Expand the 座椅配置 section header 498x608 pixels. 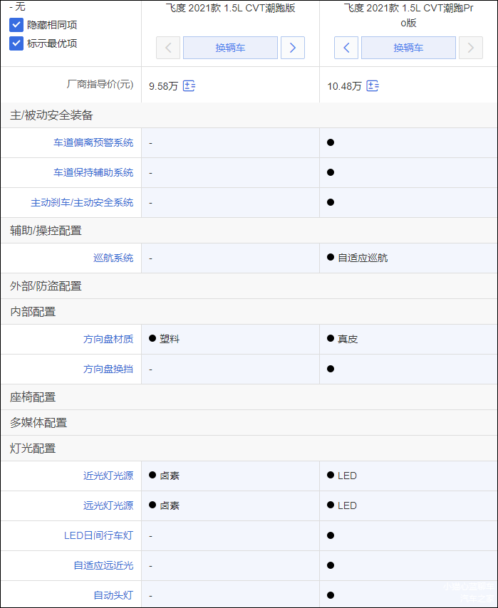[33, 397]
